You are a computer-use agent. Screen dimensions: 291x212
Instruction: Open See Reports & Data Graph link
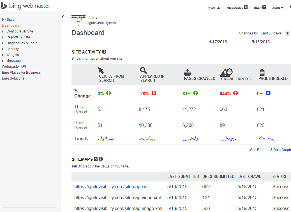click(271, 150)
